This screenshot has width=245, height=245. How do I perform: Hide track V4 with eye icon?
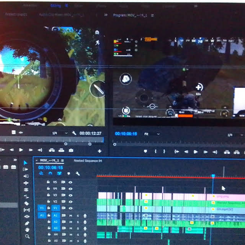(x=70, y=189)
